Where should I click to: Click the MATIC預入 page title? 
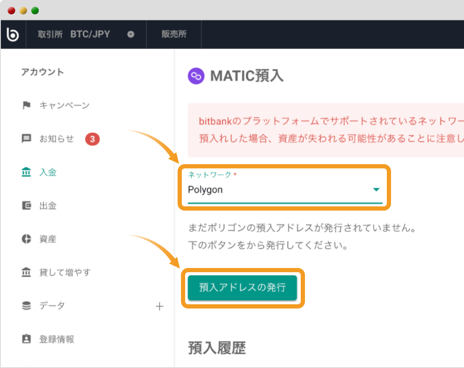coord(247,76)
